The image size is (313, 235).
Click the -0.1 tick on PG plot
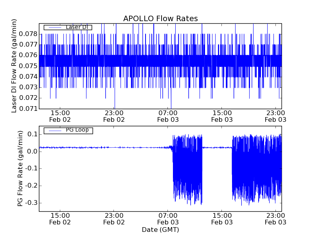pos(31,168)
